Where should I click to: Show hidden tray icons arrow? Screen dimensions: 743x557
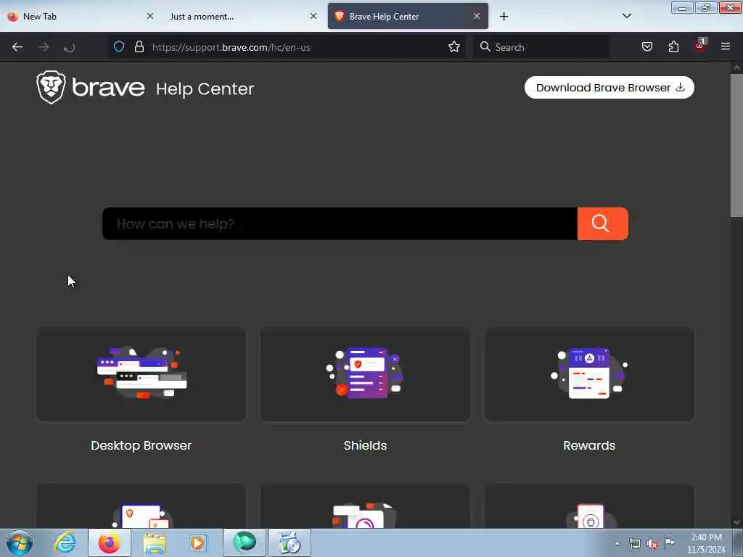pos(617,543)
